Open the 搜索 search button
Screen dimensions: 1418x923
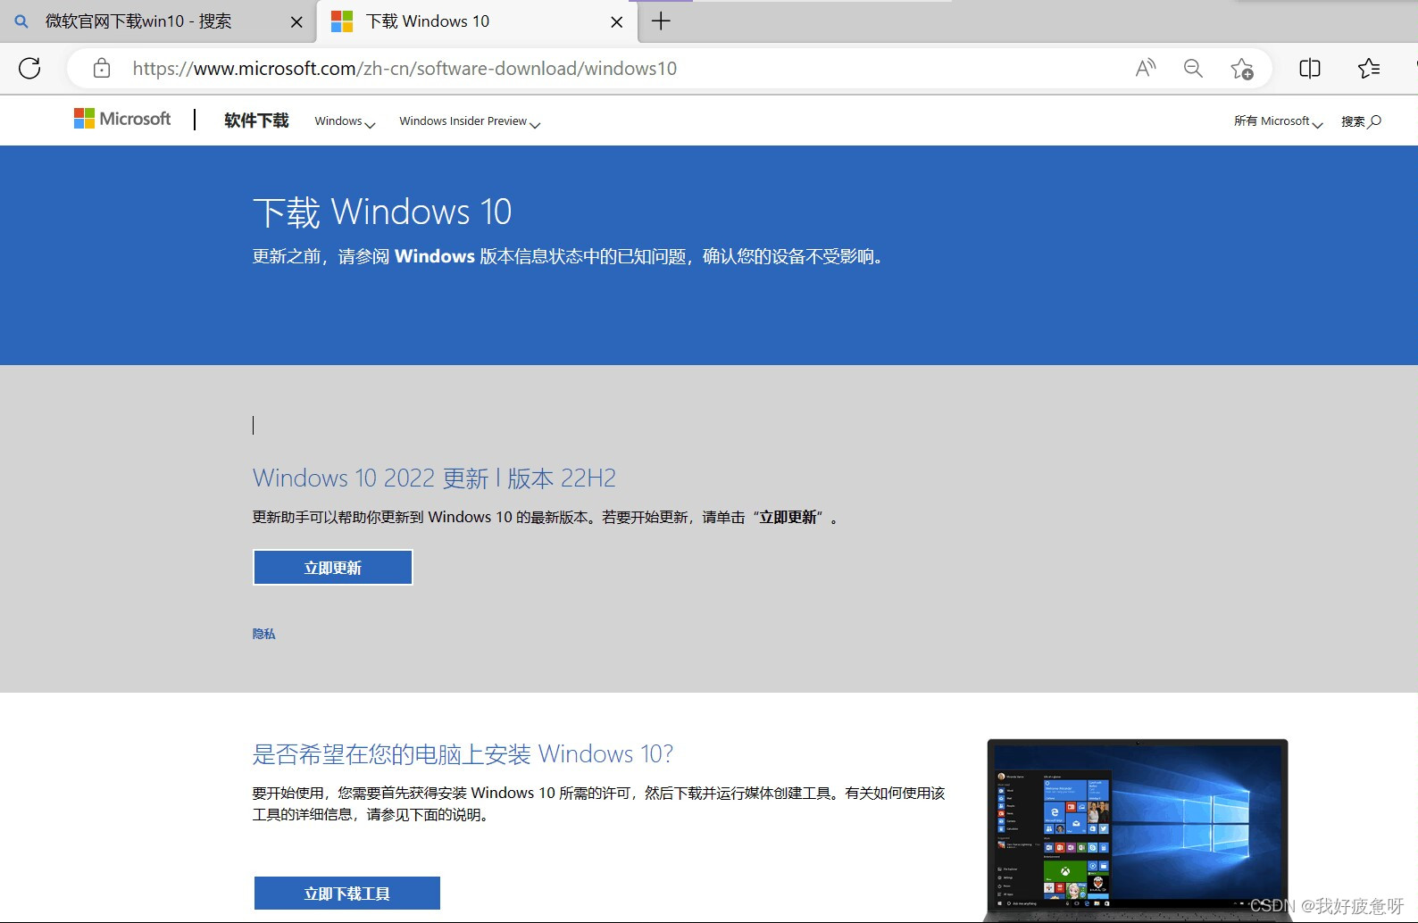point(1361,121)
